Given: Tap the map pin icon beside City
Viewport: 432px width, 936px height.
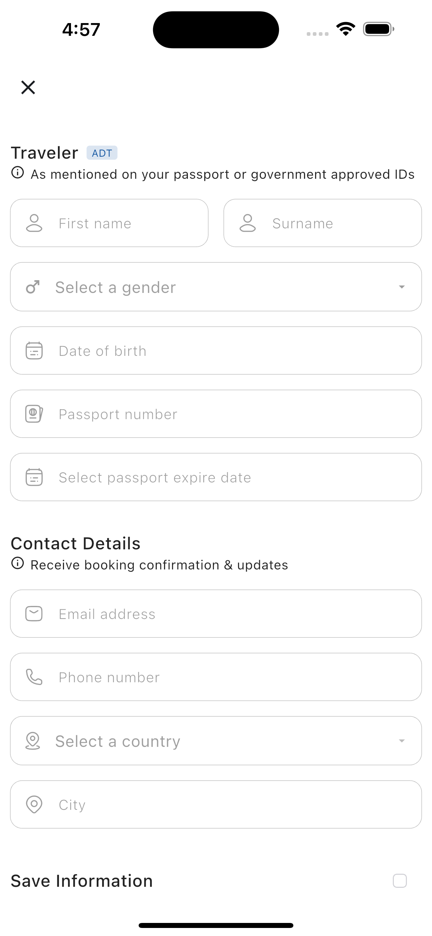Looking at the screenshot, I should [x=34, y=804].
